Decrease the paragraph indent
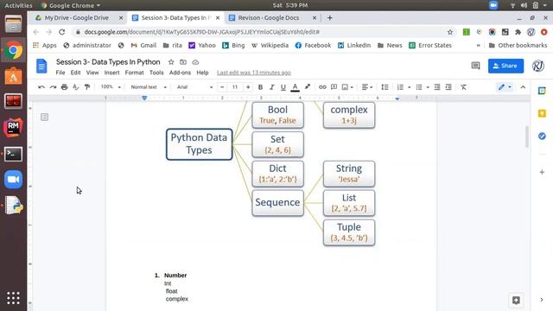 point(437,87)
